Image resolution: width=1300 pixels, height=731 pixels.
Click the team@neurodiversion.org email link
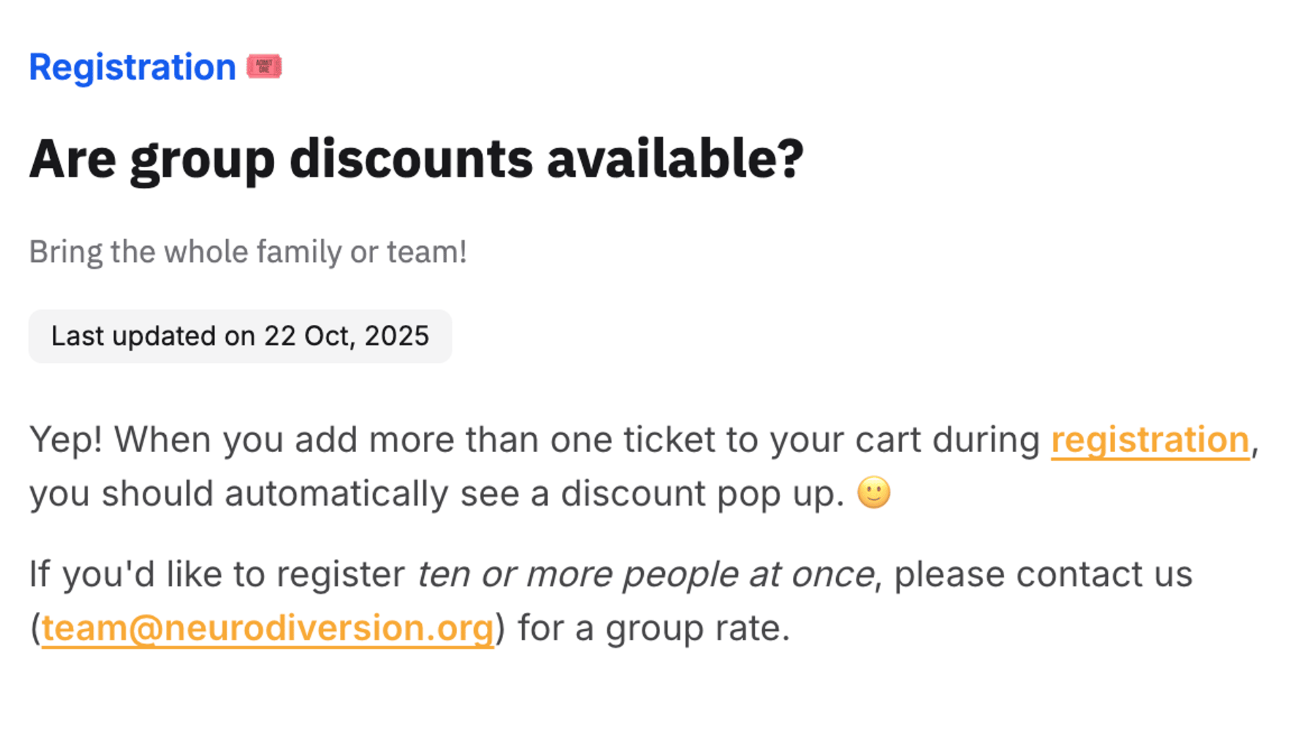click(267, 628)
